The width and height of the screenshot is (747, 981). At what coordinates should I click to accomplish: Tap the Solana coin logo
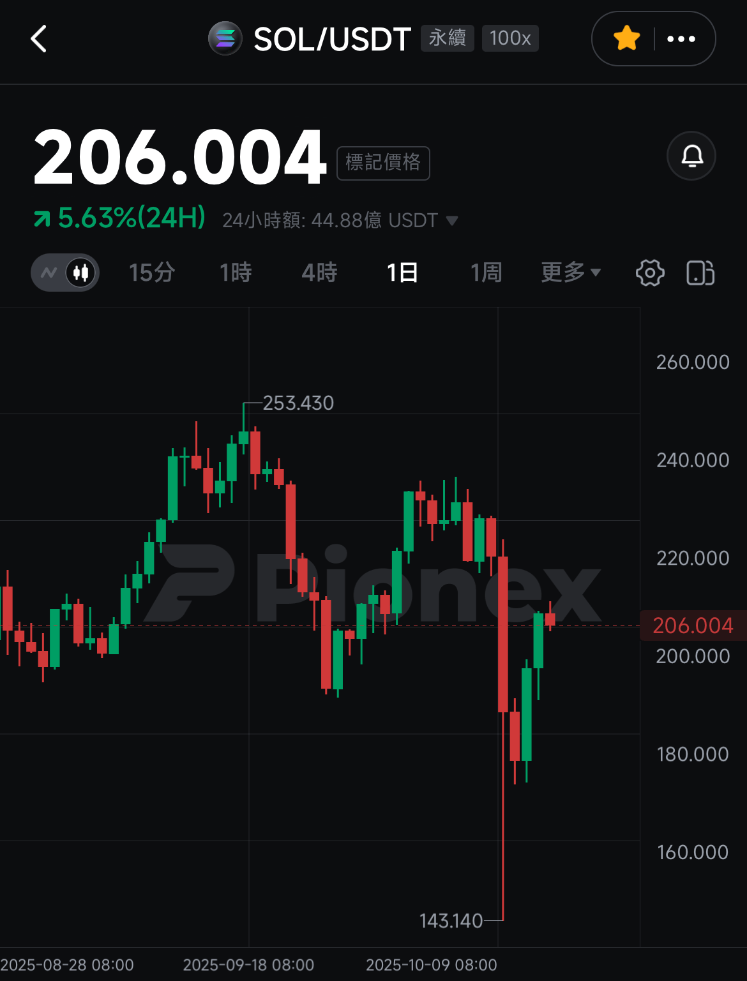click(x=225, y=38)
